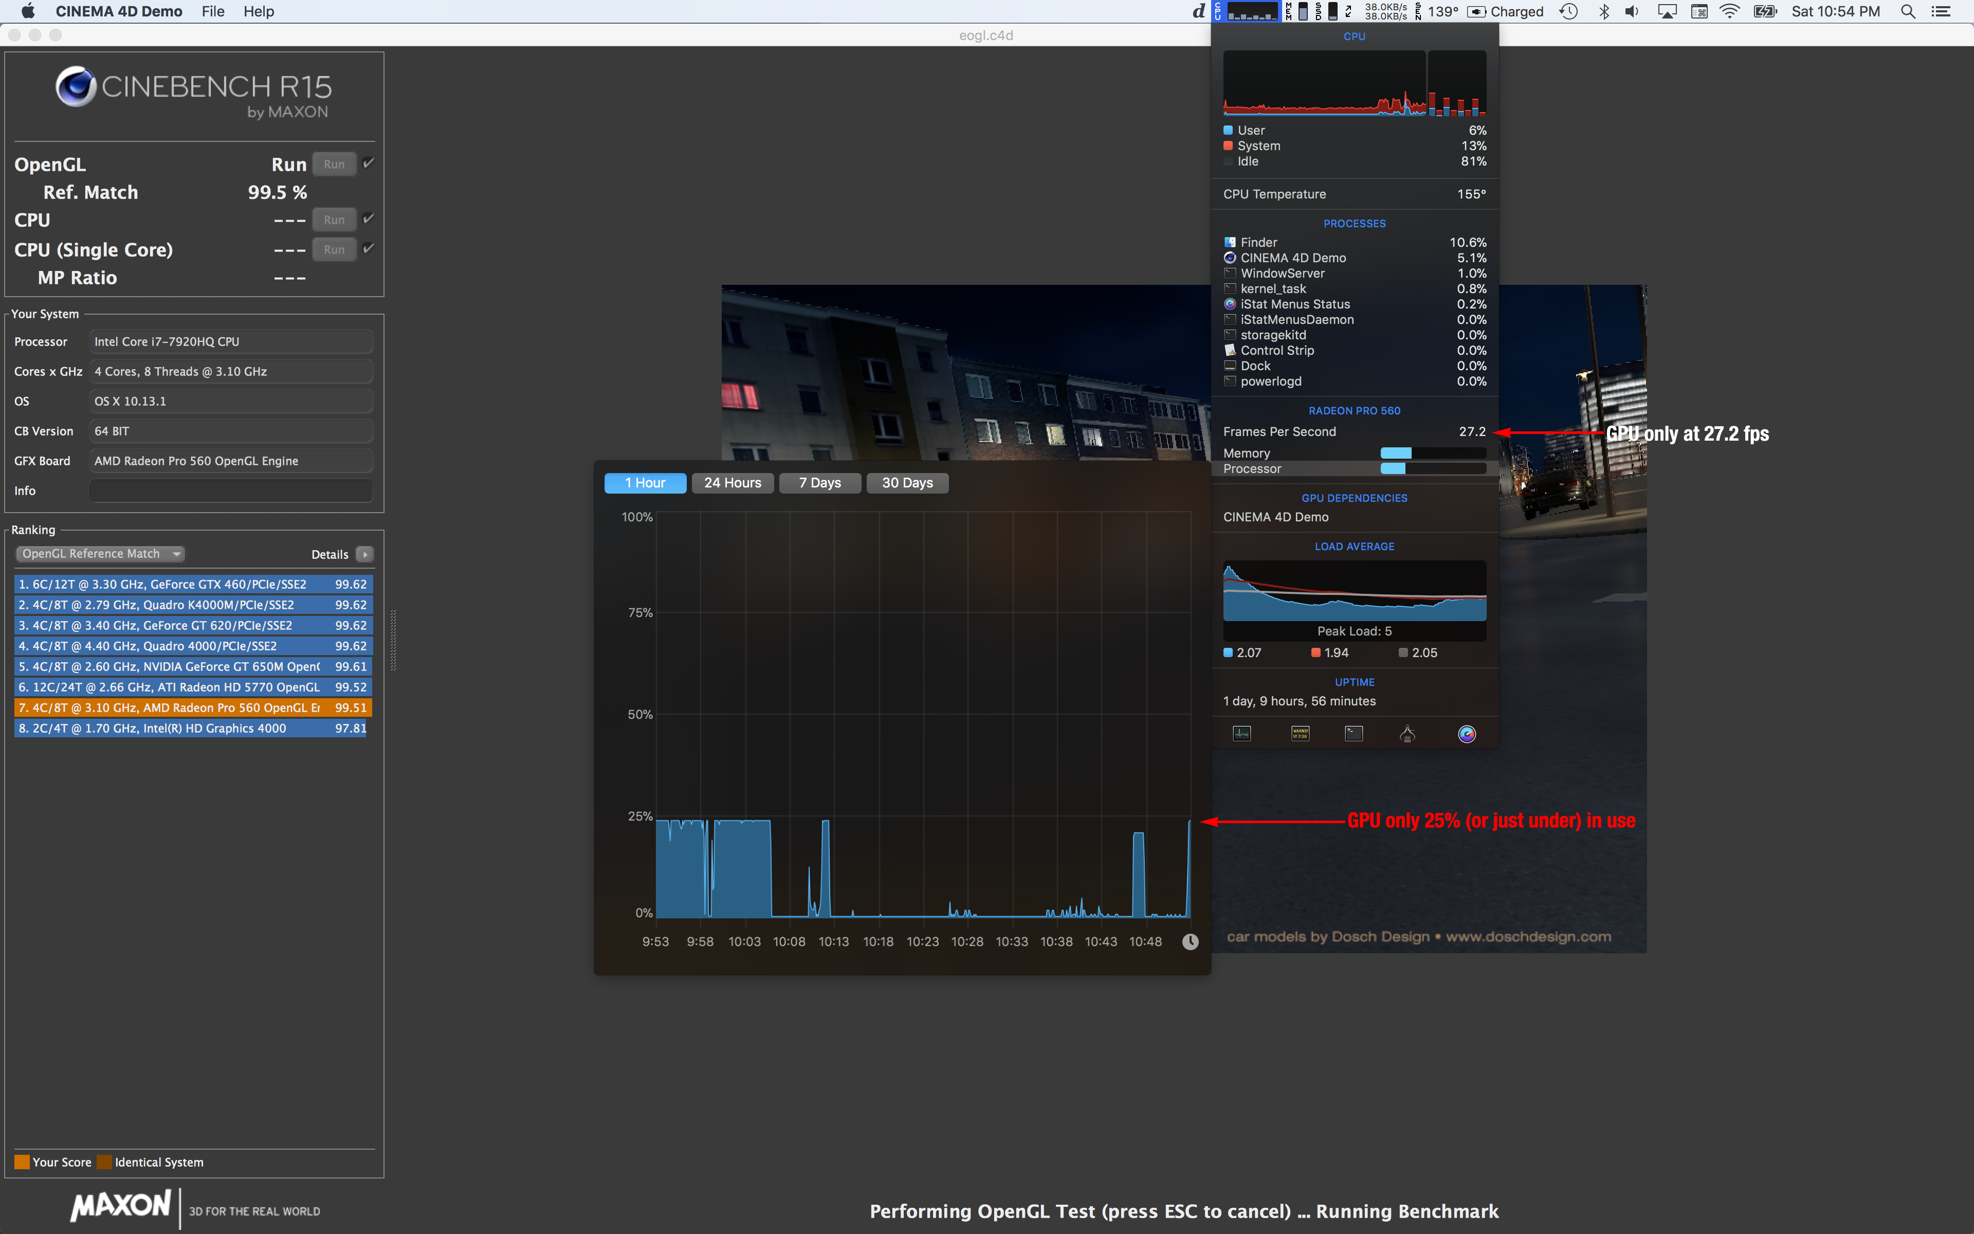Viewport: 1974px width, 1234px height.
Task: Click the 7 Days time range tab
Action: (x=820, y=482)
